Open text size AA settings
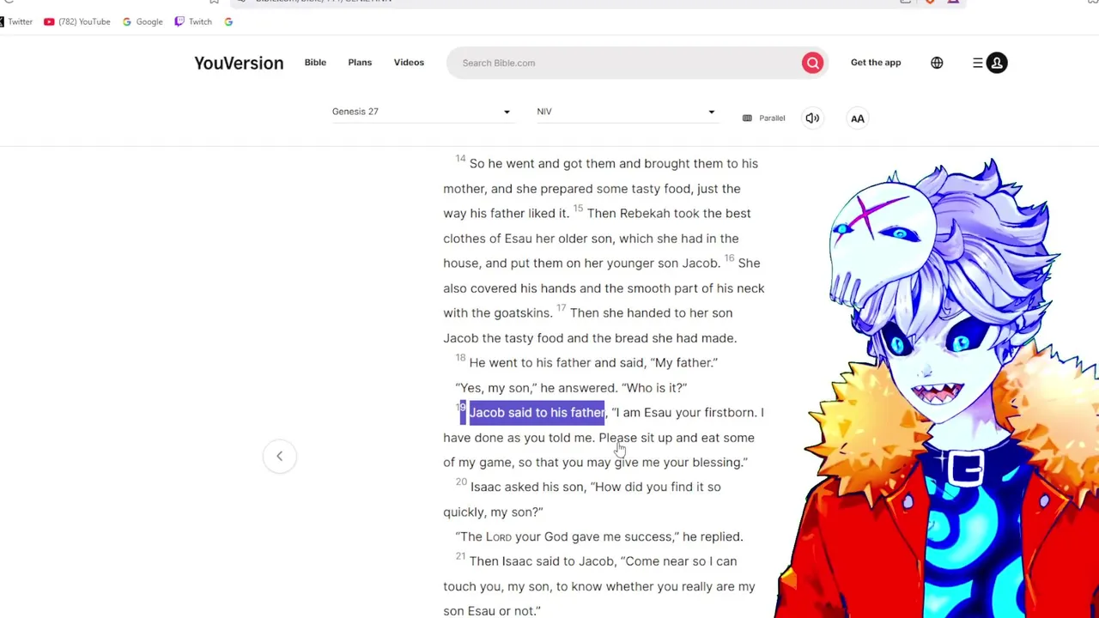The image size is (1099, 618). point(857,118)
